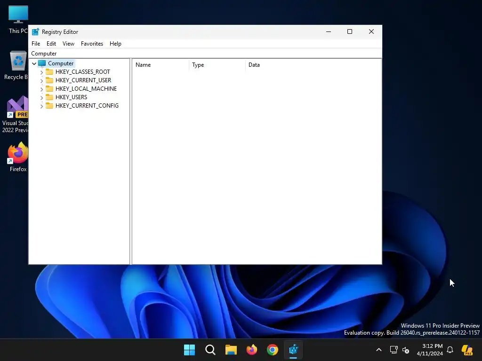Launch Google Chrome from the taskbar

point(273,350)
